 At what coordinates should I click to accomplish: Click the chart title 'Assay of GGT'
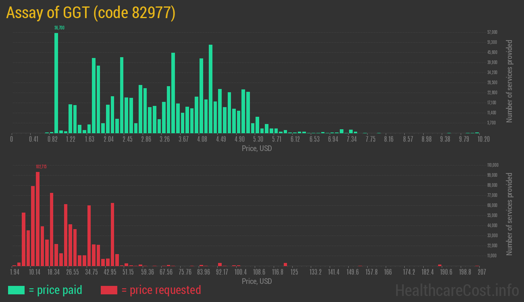[91, 13]
